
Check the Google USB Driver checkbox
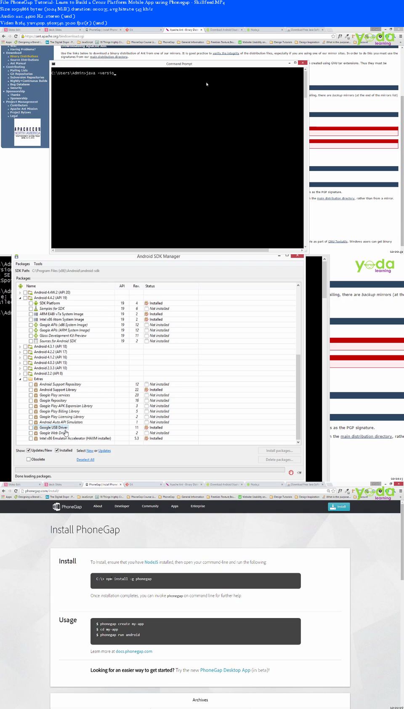[31, 427]
